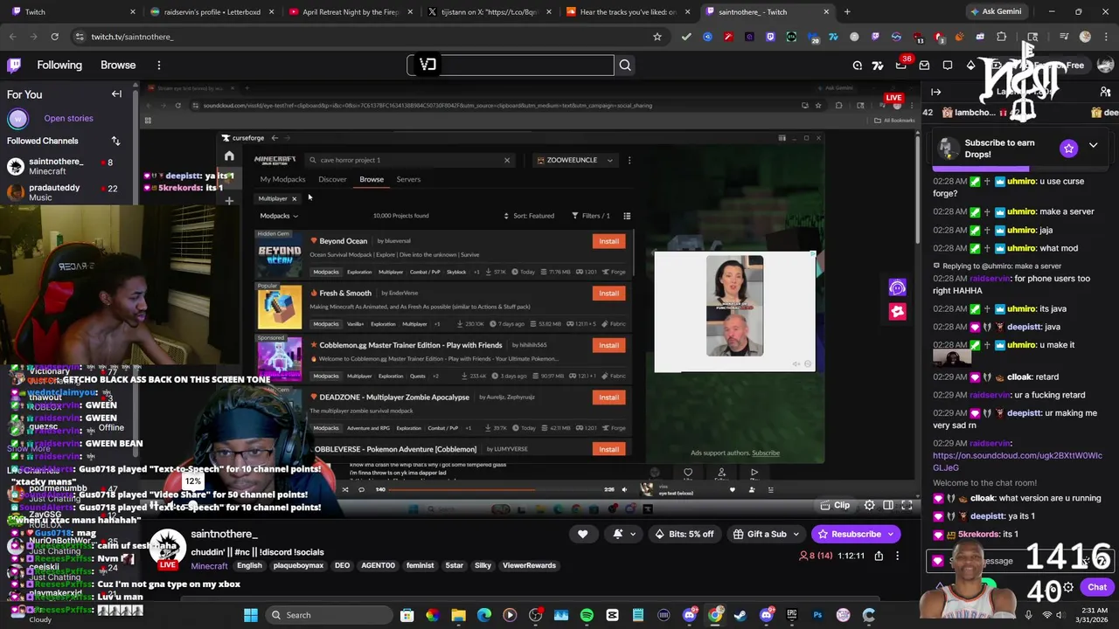Reload the page
Screen dimensions: 1119x629
54,37
